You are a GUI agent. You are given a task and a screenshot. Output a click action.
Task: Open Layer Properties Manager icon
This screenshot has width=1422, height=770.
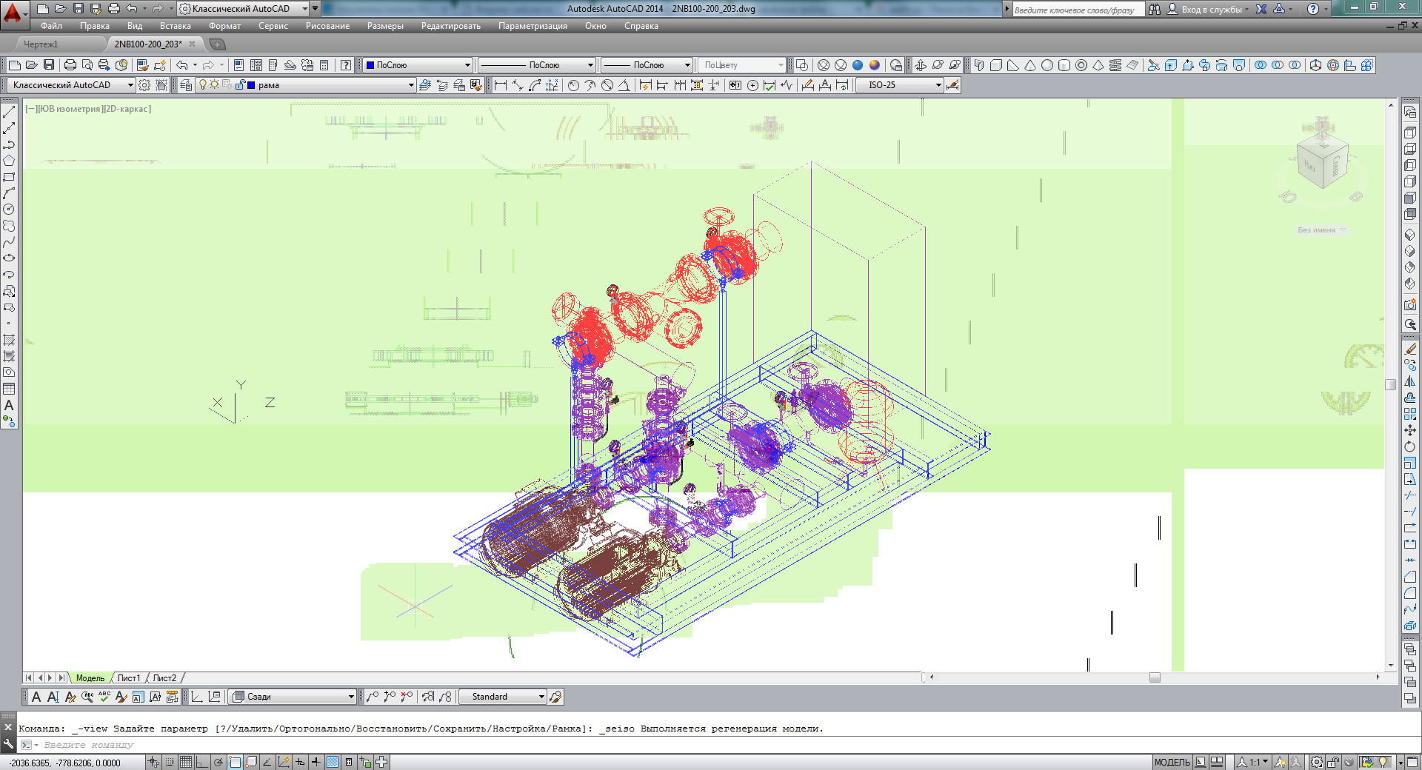click(186, 85)
